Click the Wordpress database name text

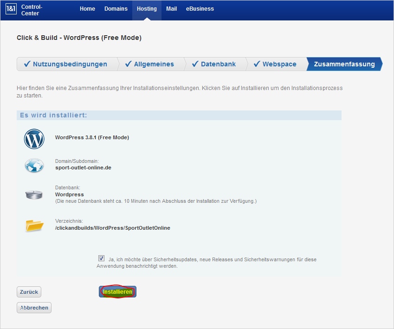coord(69,194)
